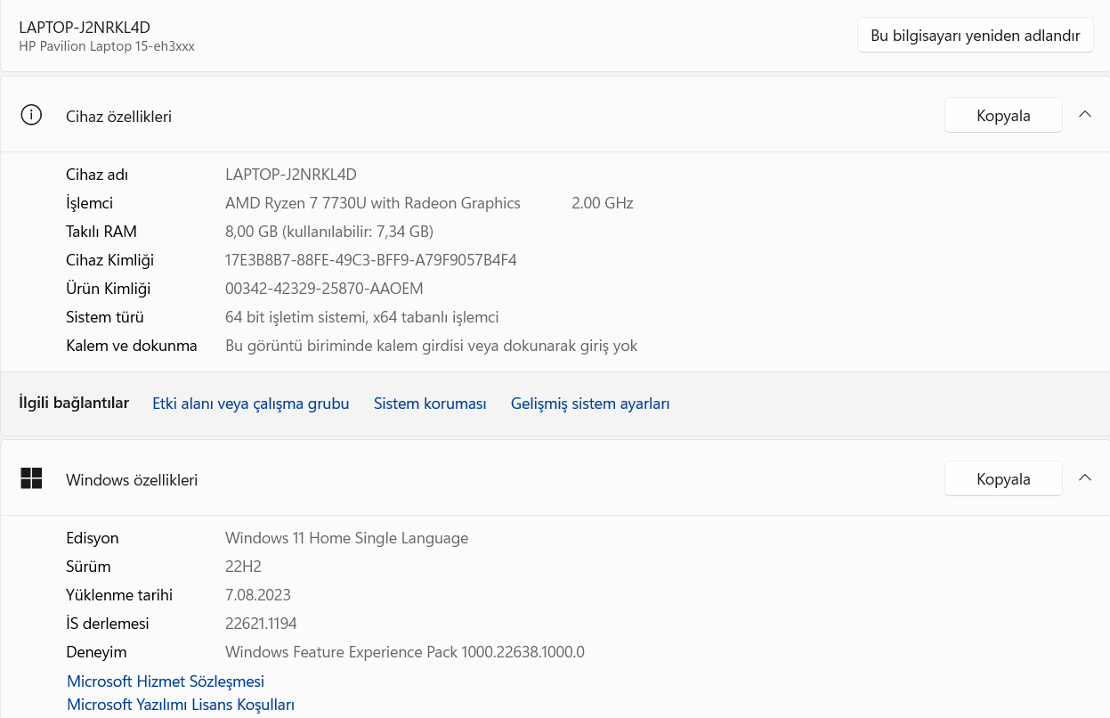Click the info icon beside Cihaz özellikleri
The height and width of the screenshot is (718, 1110).
coord(31,115)
